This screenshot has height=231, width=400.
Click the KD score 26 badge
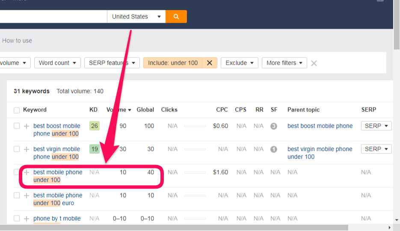tap(95, 126)
